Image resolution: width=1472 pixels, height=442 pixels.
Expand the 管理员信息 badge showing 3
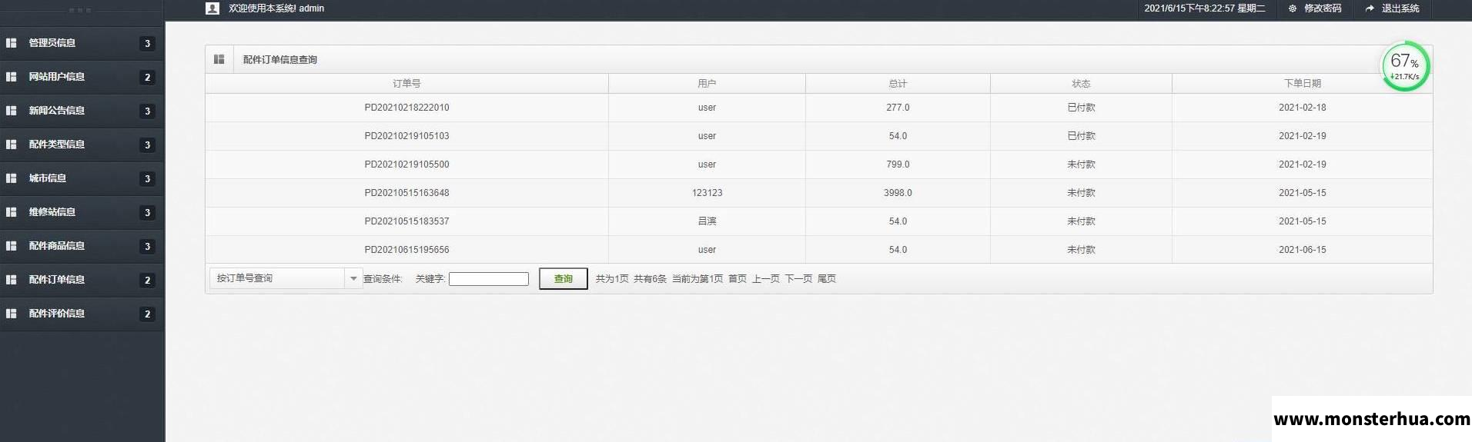tap(148, 44)
